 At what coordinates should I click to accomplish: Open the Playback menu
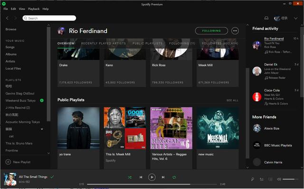click(x=34, y=9)
